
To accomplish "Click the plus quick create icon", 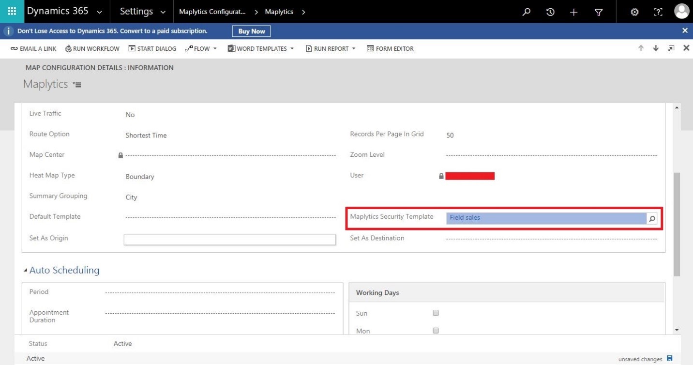I will (x=573, y=13).
